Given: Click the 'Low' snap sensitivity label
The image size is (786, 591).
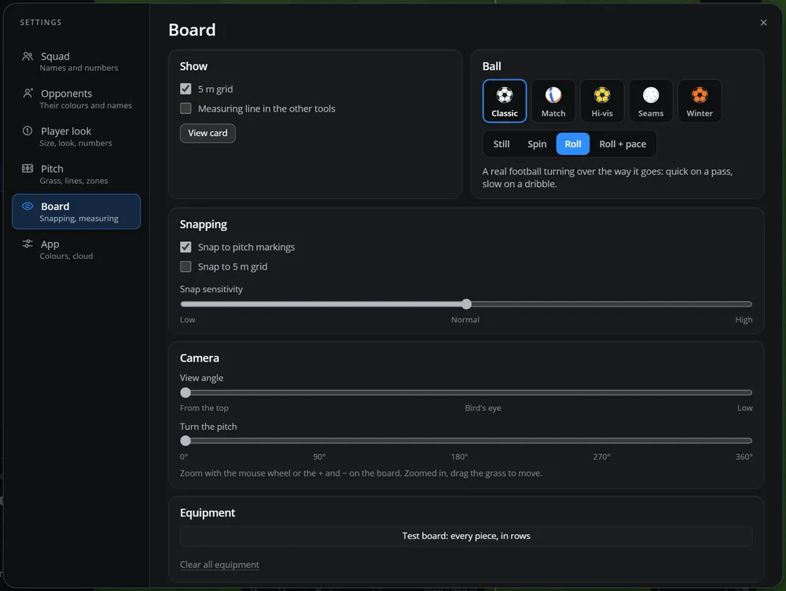Looking at the screenshot, I should coord(188,319).
